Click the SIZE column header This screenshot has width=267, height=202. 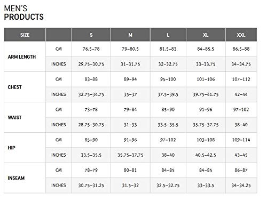point(25,35)
